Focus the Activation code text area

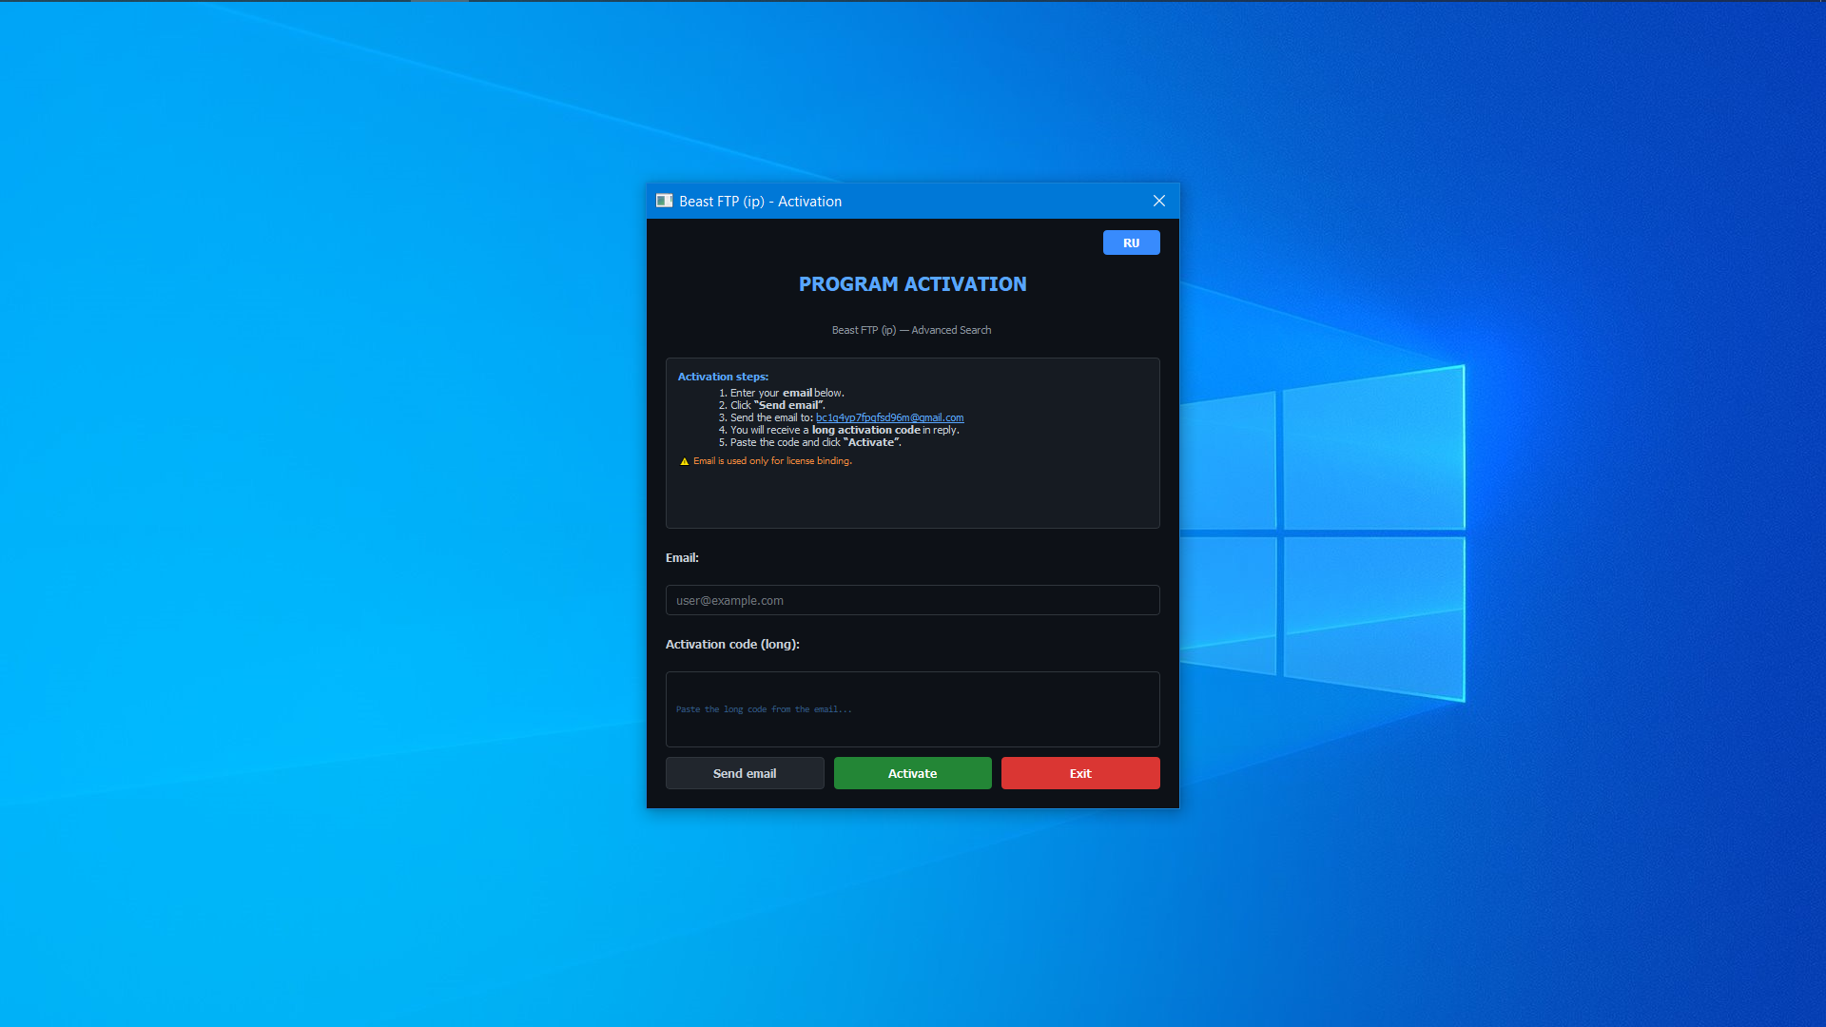(x=912, y=709)
